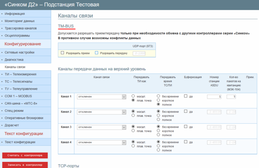The image size is (259, 168).
Task: Open the Канал 4 connection dropdown
Action: (101, 143)
